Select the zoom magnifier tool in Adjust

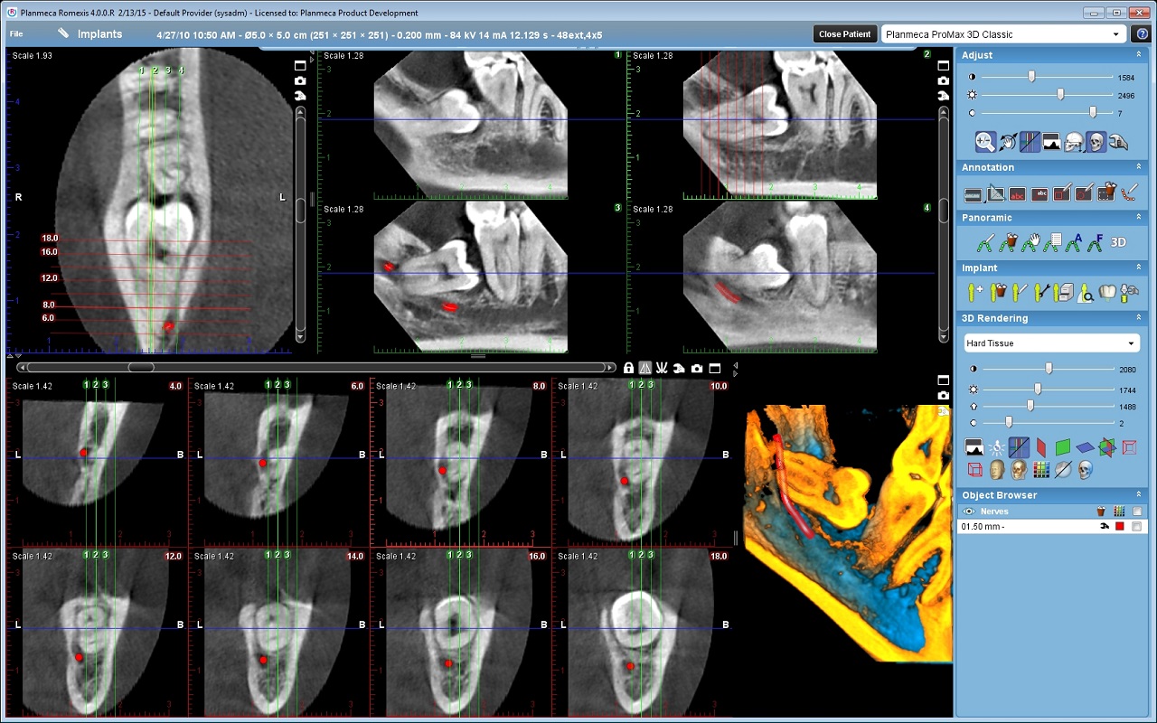pos(985,142)
